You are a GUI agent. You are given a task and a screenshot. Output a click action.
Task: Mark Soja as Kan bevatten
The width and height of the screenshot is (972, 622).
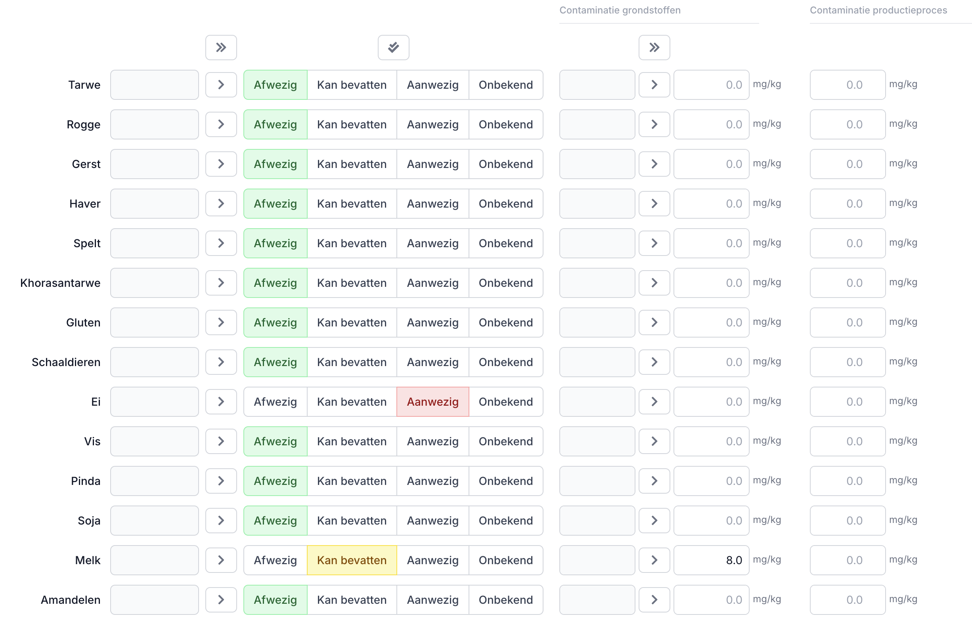[x=352, y=520]
